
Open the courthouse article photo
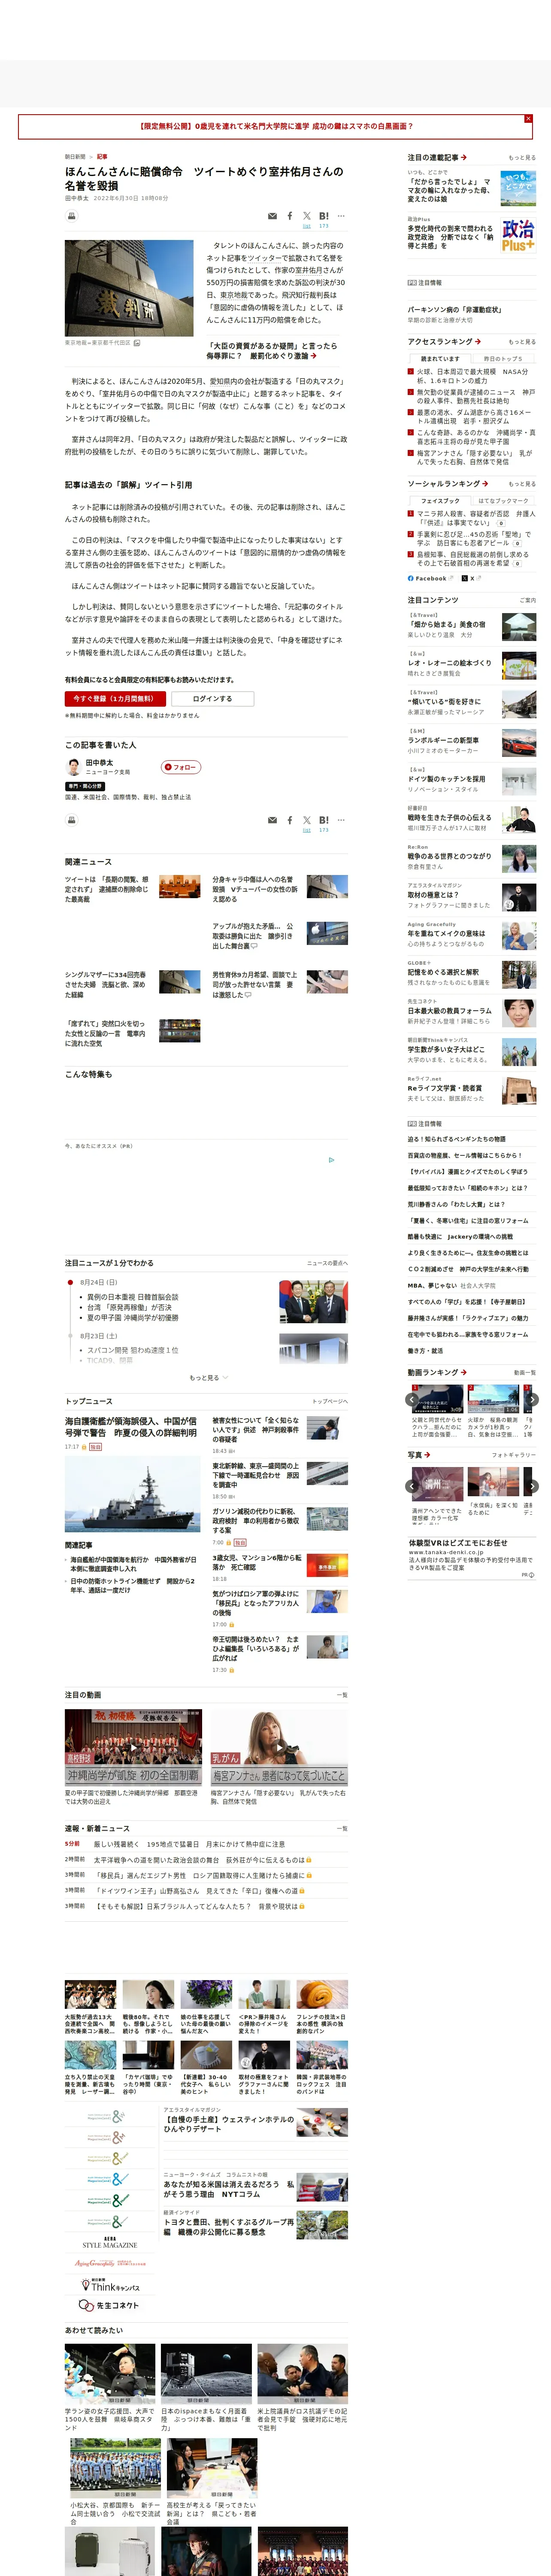129,288
